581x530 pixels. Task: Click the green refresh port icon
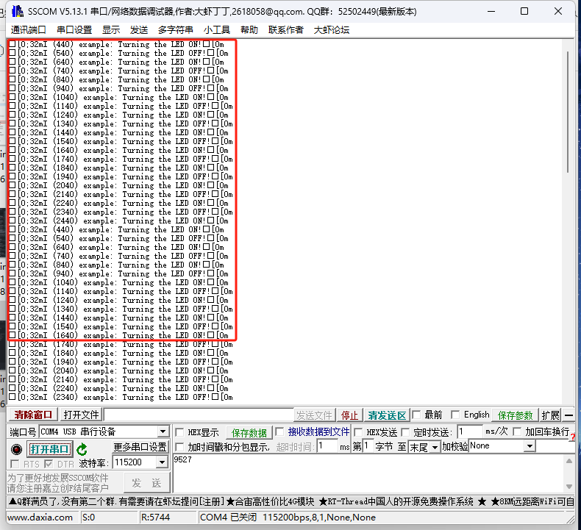click(82, 449)
